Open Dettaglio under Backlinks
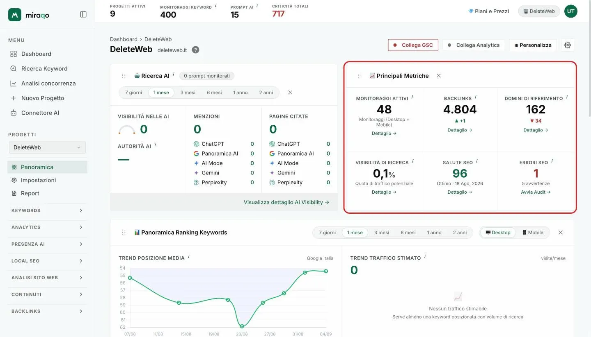 460,130
